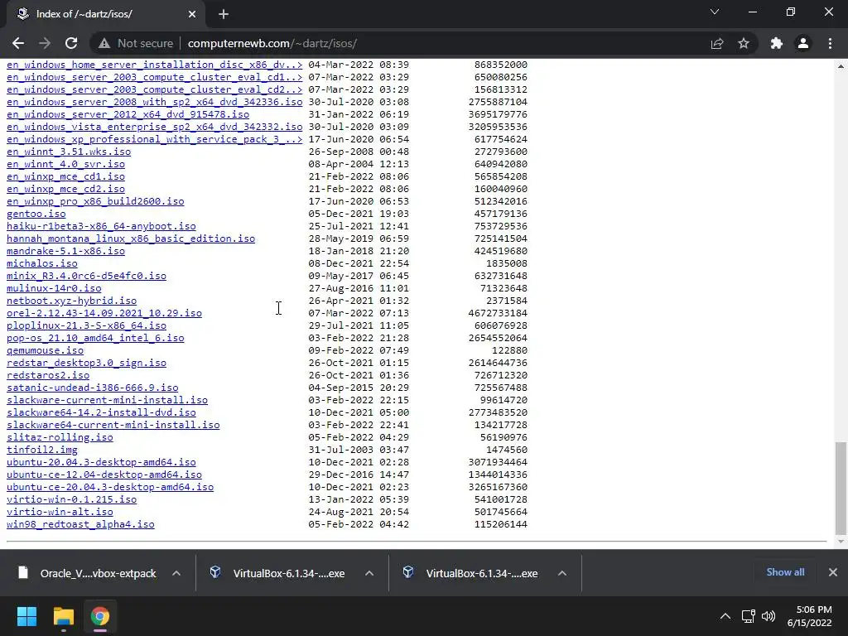Open network status in system tray
The width and height of the screenshot is (848, 636).
coord(749,616)
